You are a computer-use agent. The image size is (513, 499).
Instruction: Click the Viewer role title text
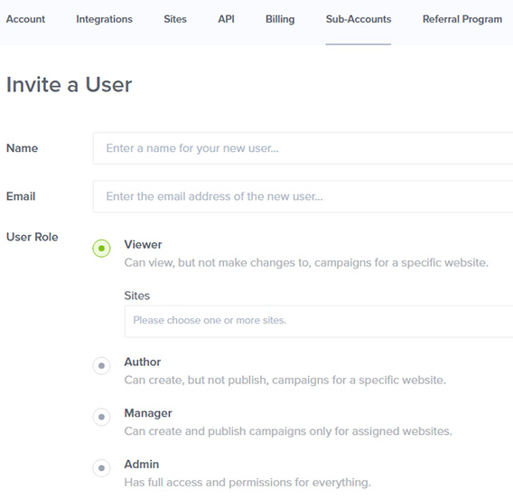coord(143,245)
